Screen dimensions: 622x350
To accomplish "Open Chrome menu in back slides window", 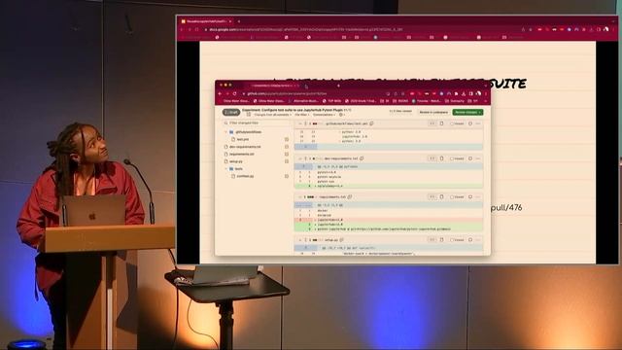I will (613, 29).
